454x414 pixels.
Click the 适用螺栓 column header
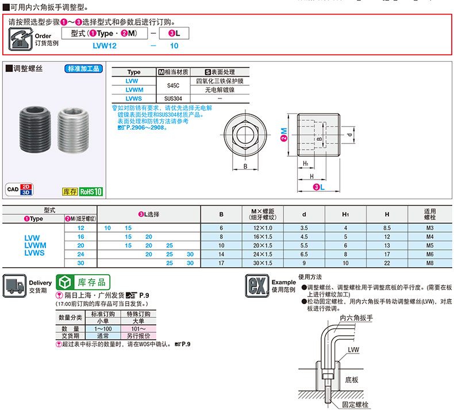click(x=430, y=215)
